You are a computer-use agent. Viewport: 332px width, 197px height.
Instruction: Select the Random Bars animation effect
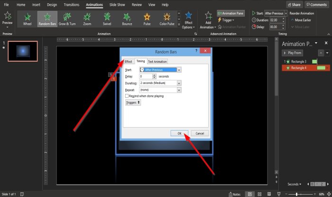(x=47, y=19)
